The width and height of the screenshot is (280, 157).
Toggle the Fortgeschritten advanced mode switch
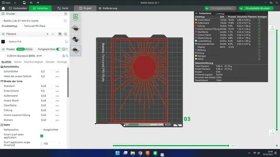click(x=58, y=49)
